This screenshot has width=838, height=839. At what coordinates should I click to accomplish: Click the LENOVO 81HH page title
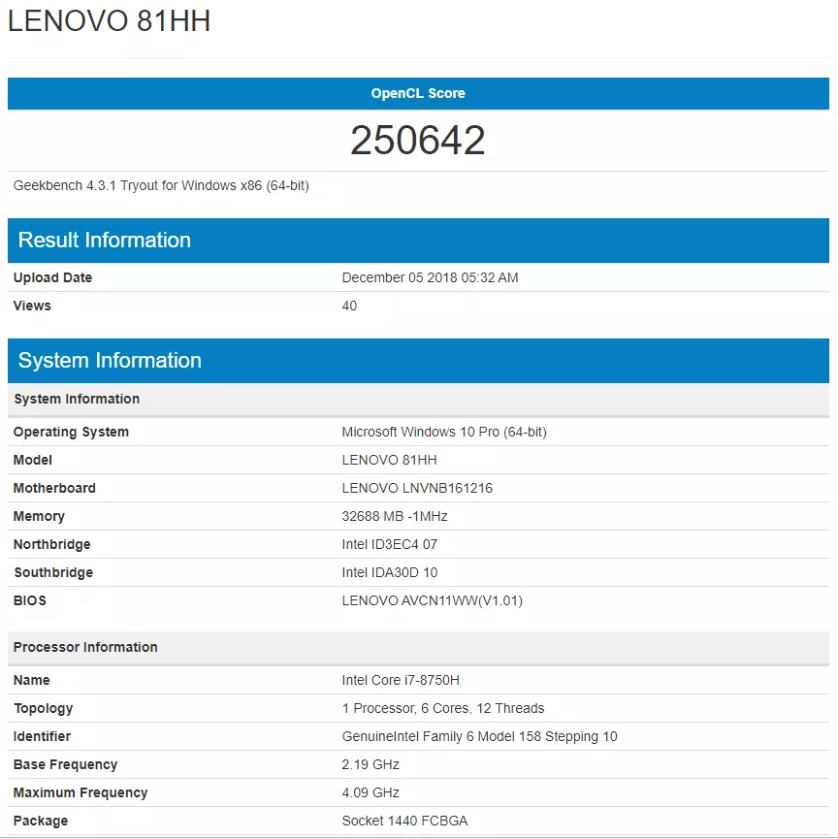(110, 21)
